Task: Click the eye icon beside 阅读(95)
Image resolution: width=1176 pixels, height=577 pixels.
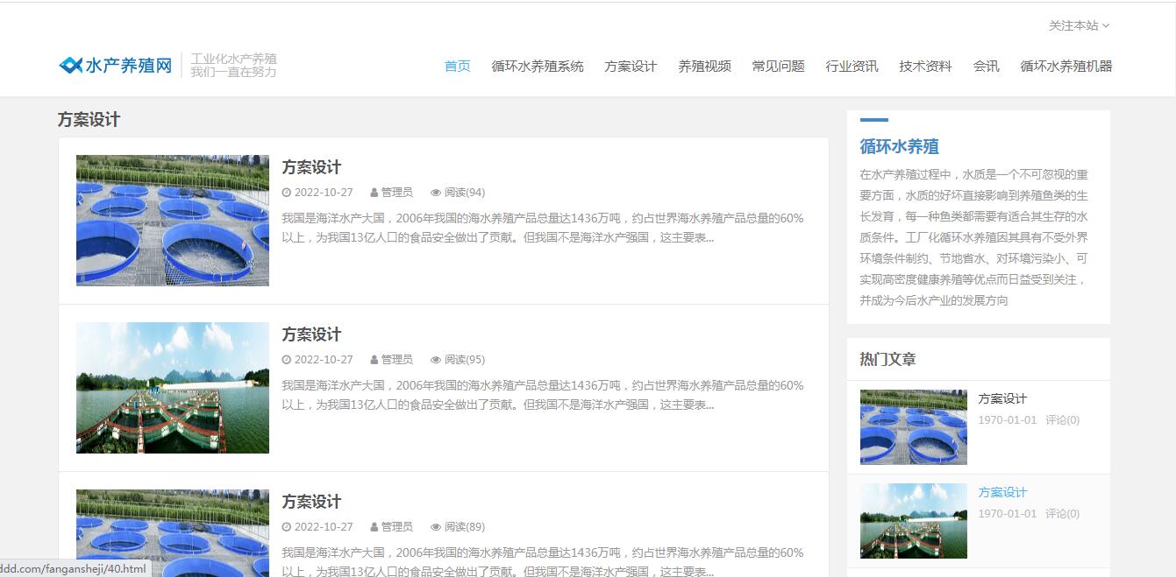Action: (436, 360)
